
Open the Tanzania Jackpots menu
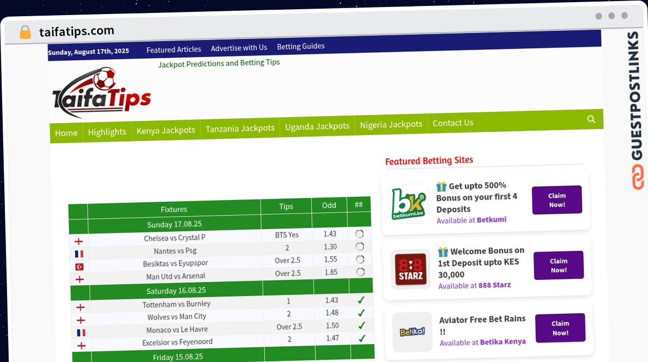tap(240, 128)
